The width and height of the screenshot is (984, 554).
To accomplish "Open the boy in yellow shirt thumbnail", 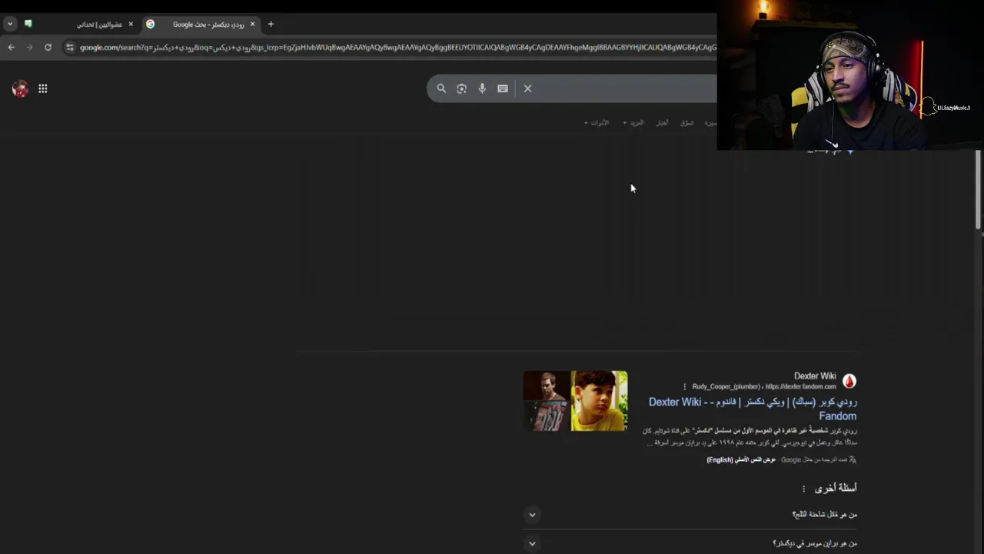I will (600, 401).
